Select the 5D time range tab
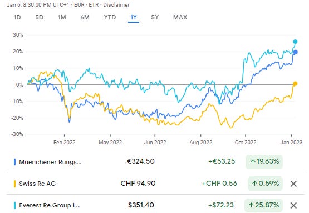309x213 pixels. [39, 17]
